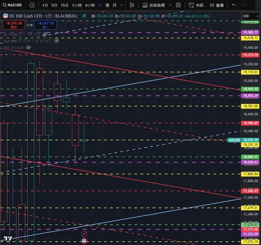Click the lightning bolt event marker
The image size is (261, 245).
click(x=84, y=234)
